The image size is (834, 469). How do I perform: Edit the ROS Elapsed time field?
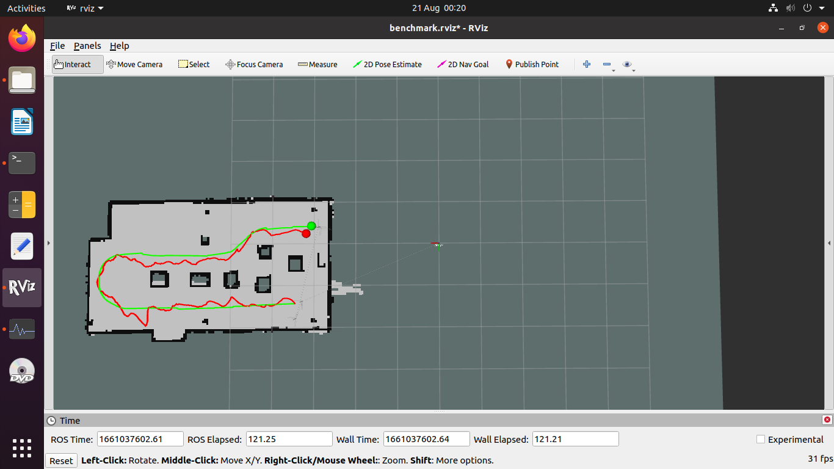click(289, 438)
